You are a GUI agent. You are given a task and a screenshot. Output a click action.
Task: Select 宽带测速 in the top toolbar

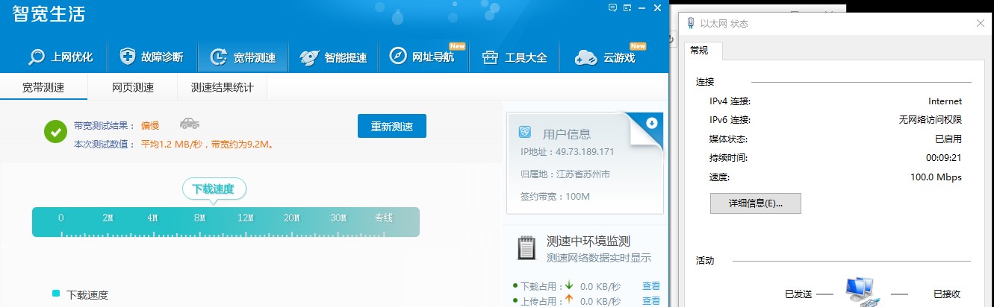pos(243,57)
